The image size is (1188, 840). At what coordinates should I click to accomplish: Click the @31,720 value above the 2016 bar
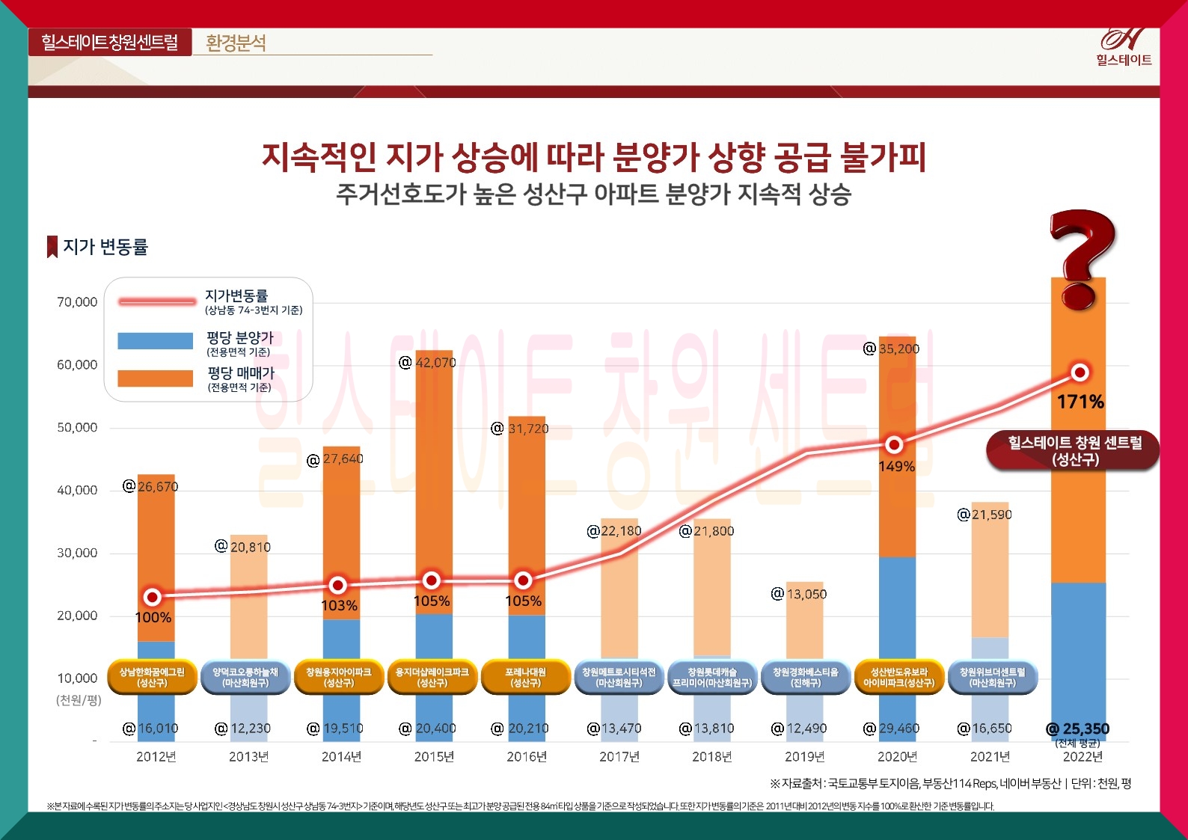(520, 429)
